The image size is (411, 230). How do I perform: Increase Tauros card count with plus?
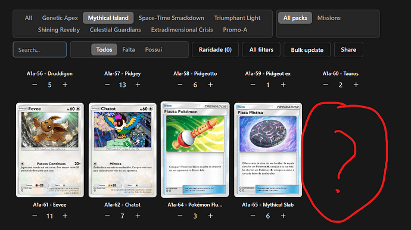coord(356,85)
